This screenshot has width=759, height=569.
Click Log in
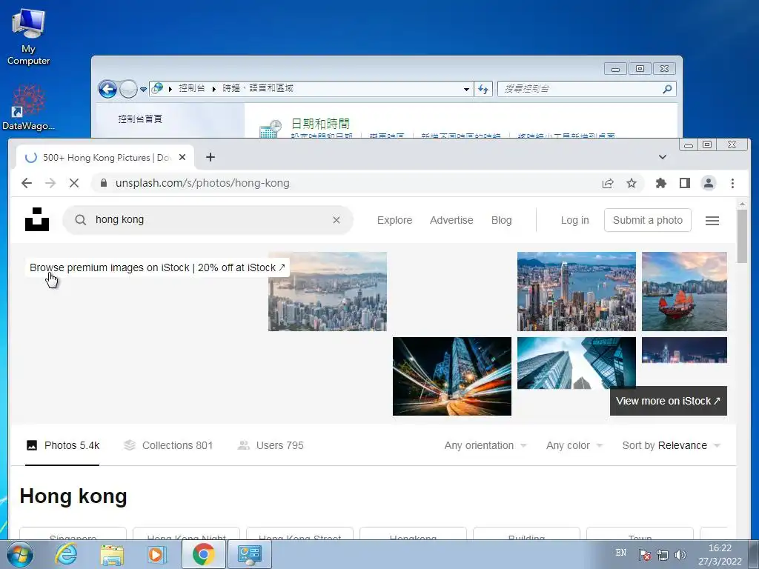click(574, 220)
